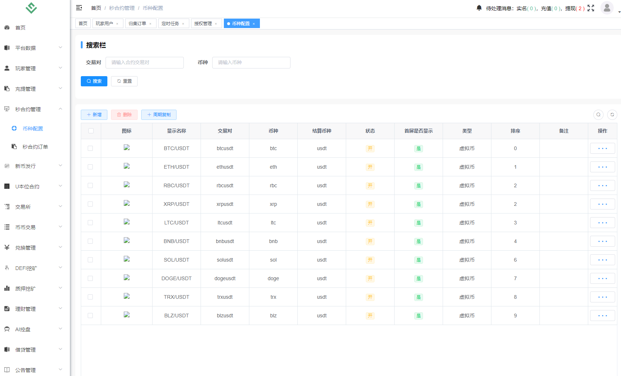Open actions menu for XRP/USDT row
Image resolution: width=621 pixels, height=376 pixels.
[602, 204]
